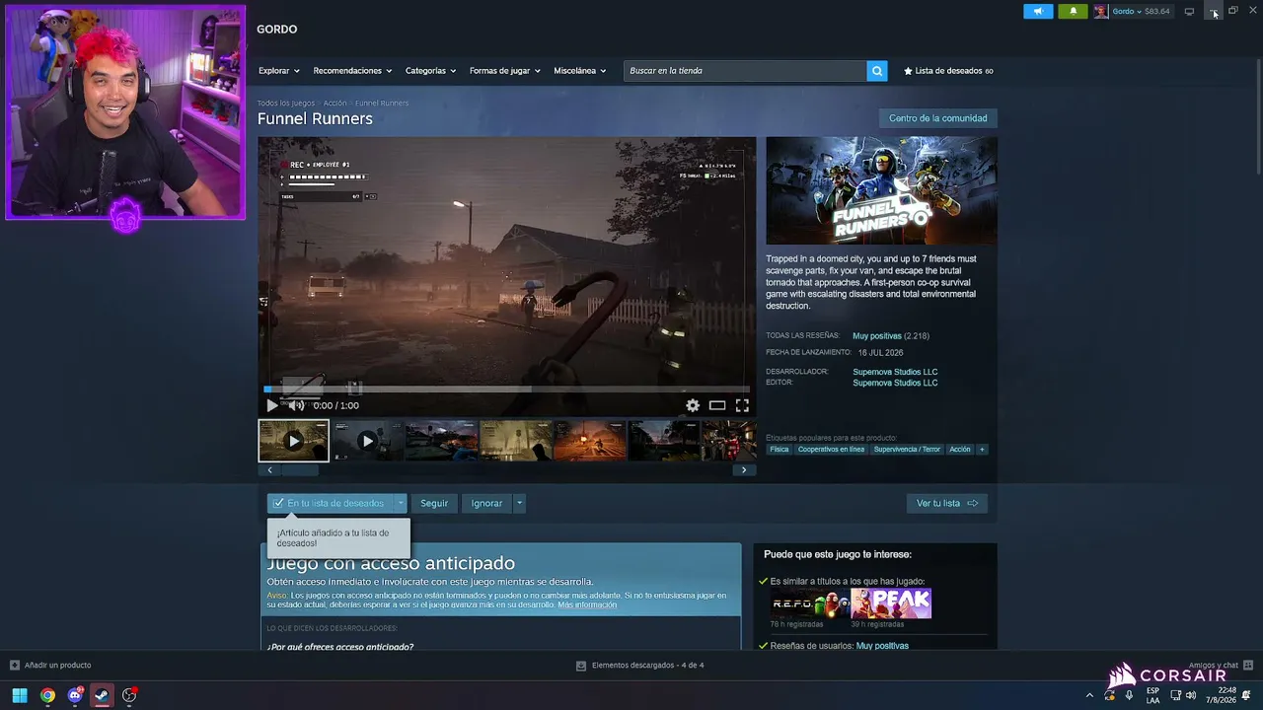Launch Chrome from the taskbar
This screenshot has height=710, width=1263.
click(x=47, y=695)
